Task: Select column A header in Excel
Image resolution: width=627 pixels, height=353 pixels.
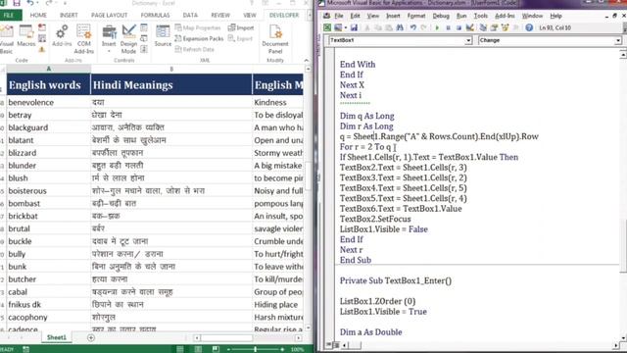Action: tap(49, 69)
